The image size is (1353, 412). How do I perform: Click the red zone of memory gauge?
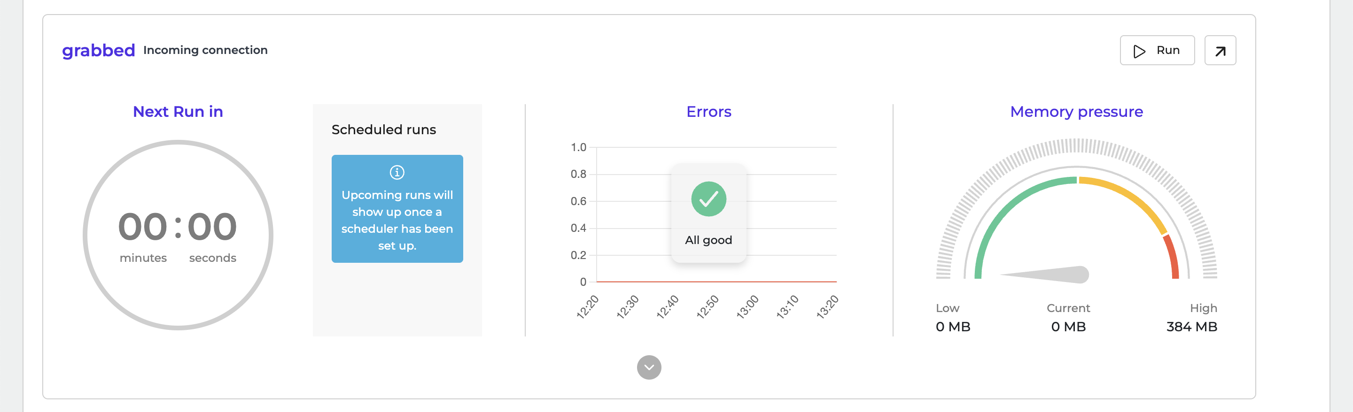(1171, 256)
